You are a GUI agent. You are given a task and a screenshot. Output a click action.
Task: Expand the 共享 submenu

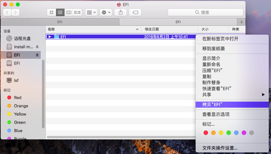pos(232,95)
